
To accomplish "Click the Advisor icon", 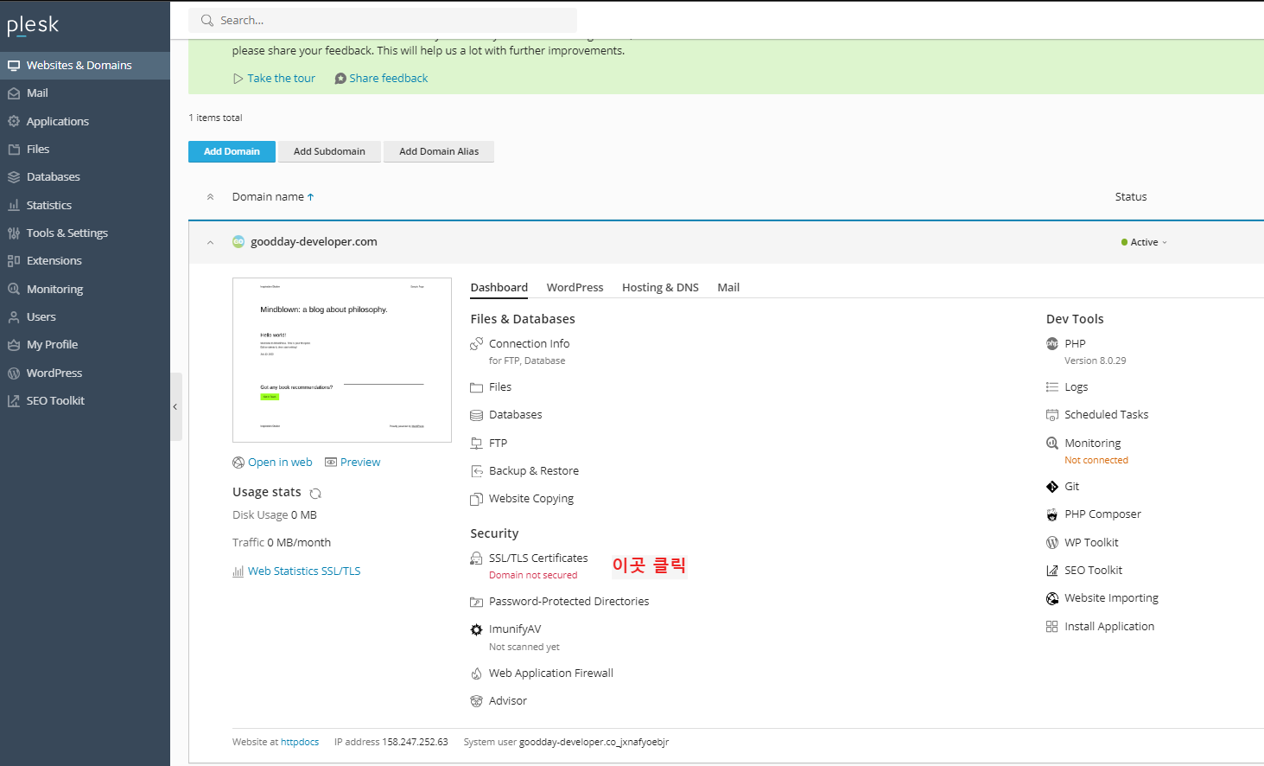I will (476, 701).
